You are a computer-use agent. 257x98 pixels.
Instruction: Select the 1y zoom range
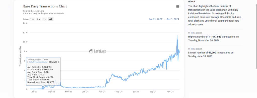click(x=44, y=19)
